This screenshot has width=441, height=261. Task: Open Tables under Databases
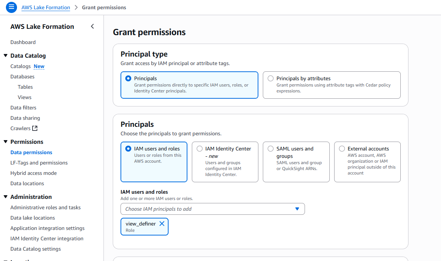click(25, 87)
